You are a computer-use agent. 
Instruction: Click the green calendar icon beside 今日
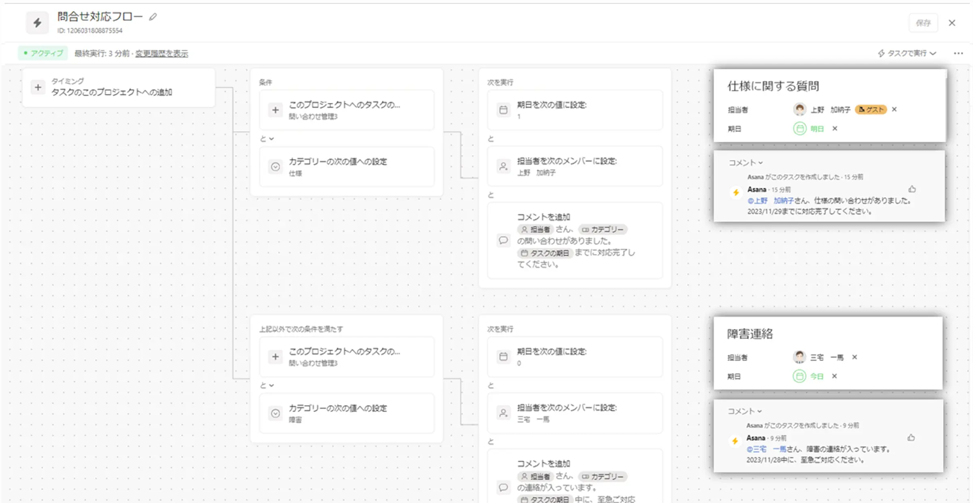(799, 376)
